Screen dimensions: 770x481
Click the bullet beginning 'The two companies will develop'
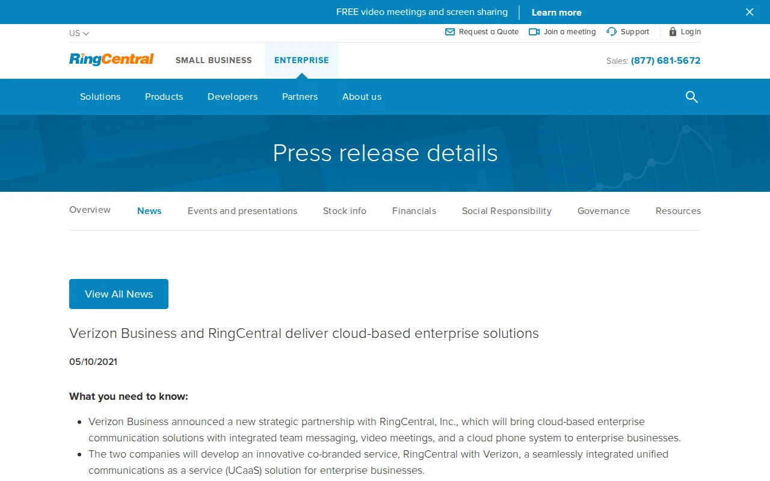pyautogui.click(x=378, y=462)
